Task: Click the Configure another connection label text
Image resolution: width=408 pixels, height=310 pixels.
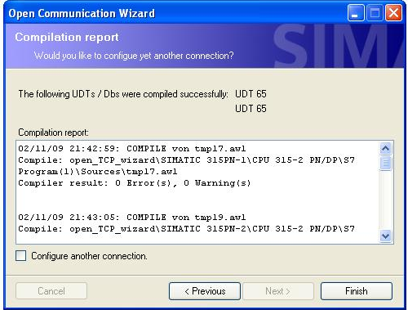Action: click(89, 256)
